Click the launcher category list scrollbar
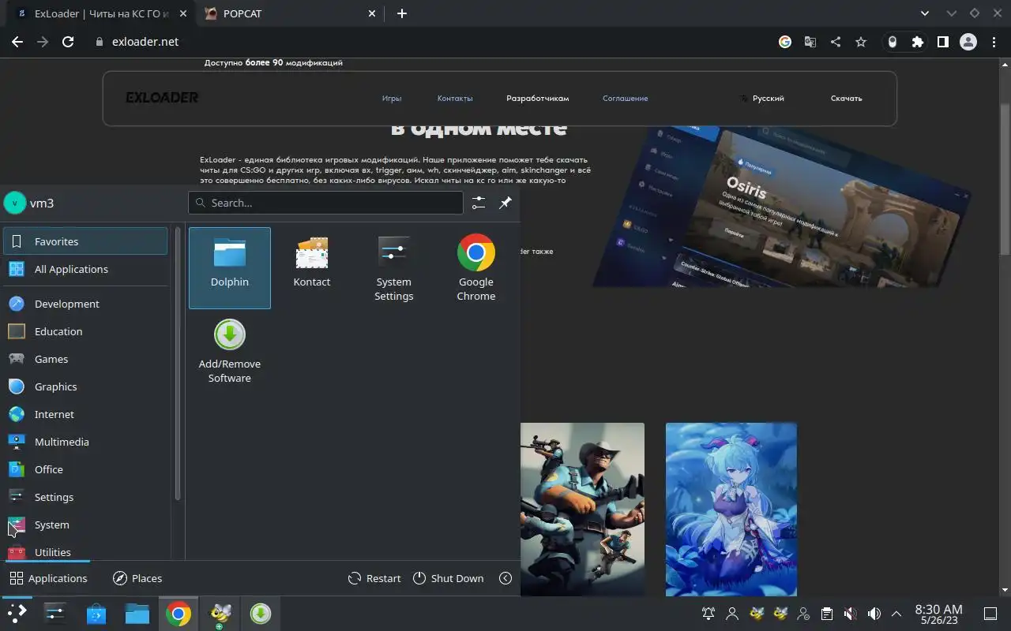 click(x=178, y=363)
